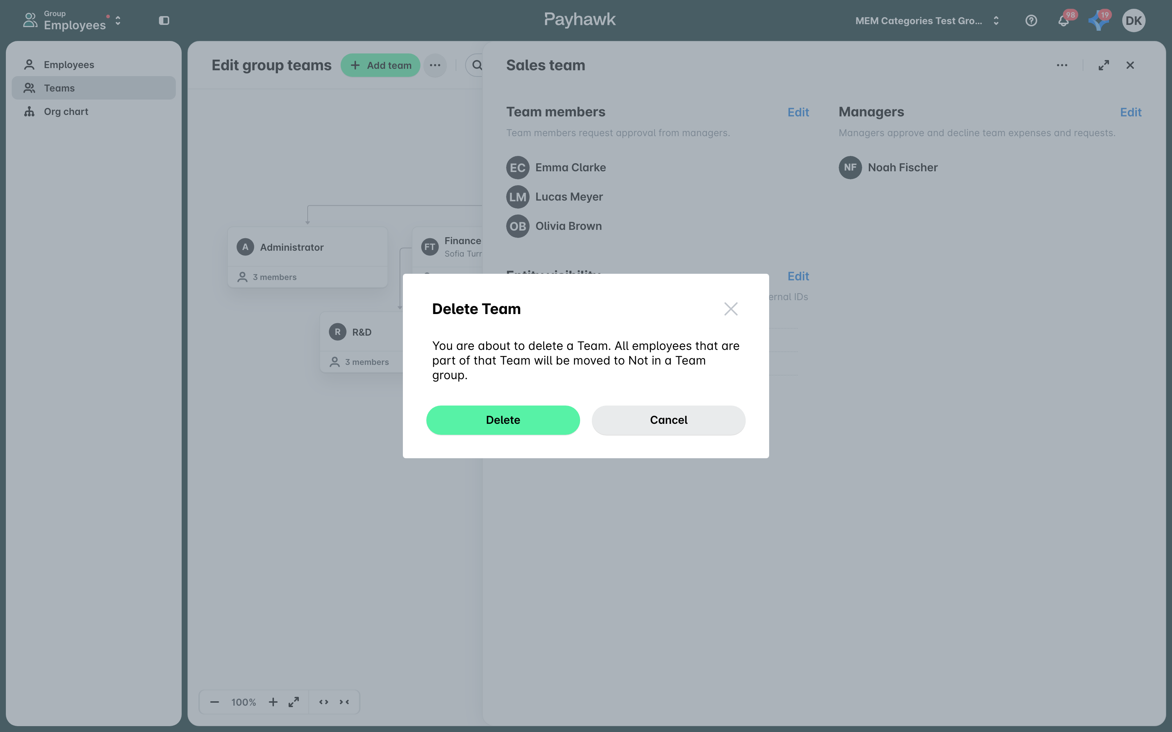Viewport: 1172px width, 732px height.
Task: Open more options next to Add team
Action: (x=434, y=65)
